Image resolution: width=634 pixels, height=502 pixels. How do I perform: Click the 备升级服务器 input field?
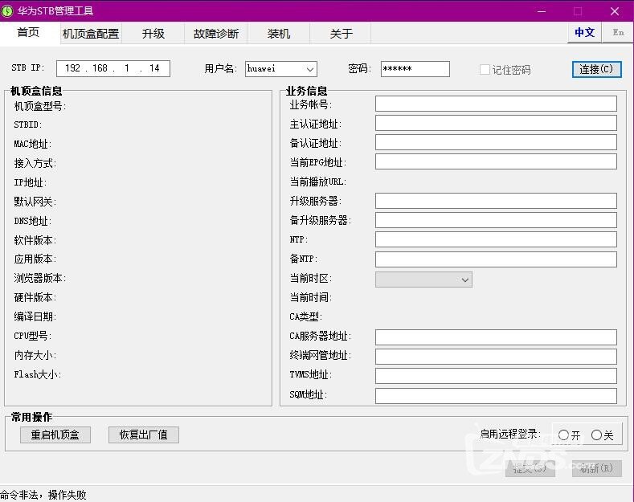pos(496,220)
